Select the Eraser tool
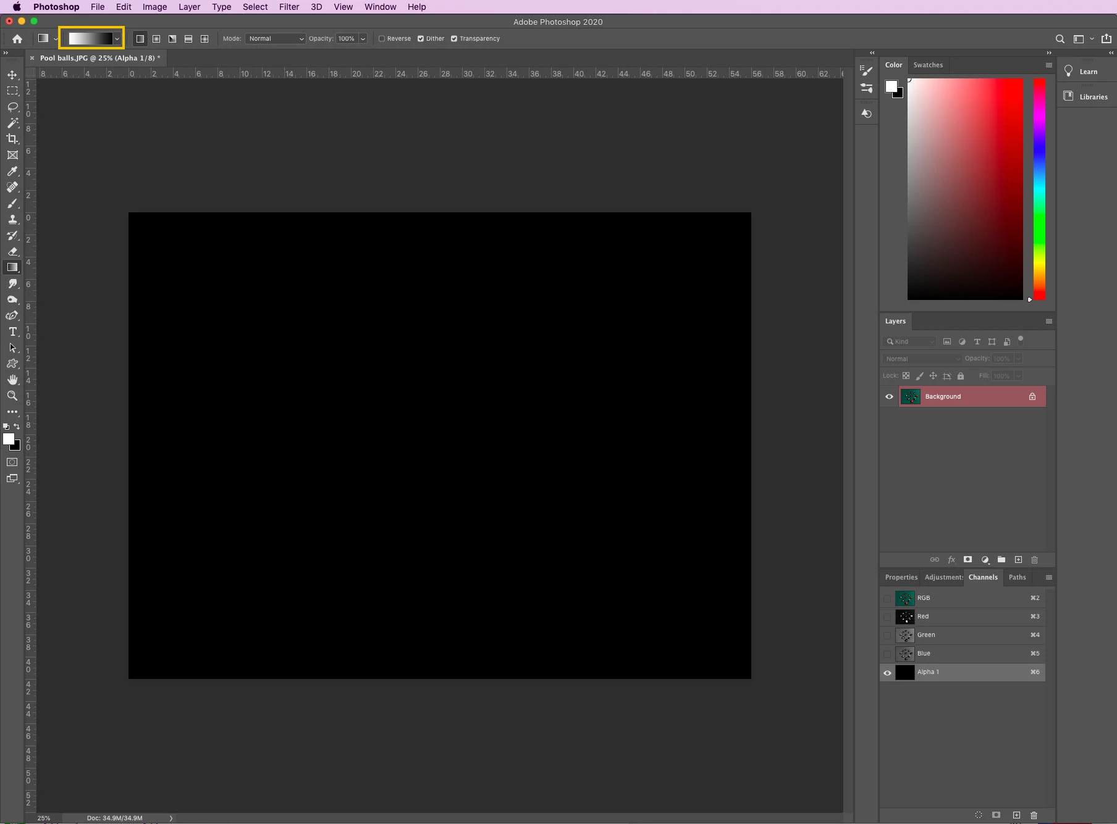Viewport: 1117px width, 824px height. [x=12, y=251]
